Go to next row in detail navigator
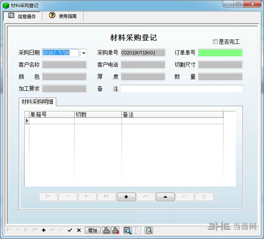Screen dimensions: 264x239 tap(87, 197)
